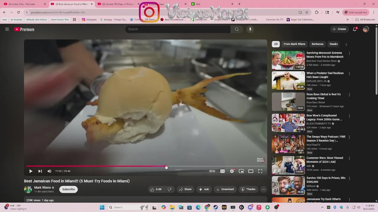
Task: Open Windows Start menu
Action: (x=102, y=207)
